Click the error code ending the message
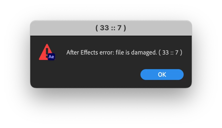 coord(170,53)
